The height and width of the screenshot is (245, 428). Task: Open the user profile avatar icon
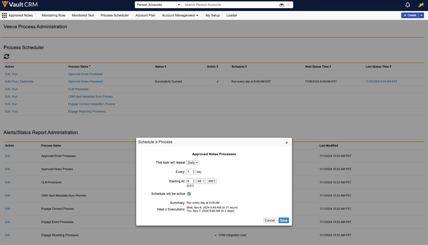[x=421, y=5]
